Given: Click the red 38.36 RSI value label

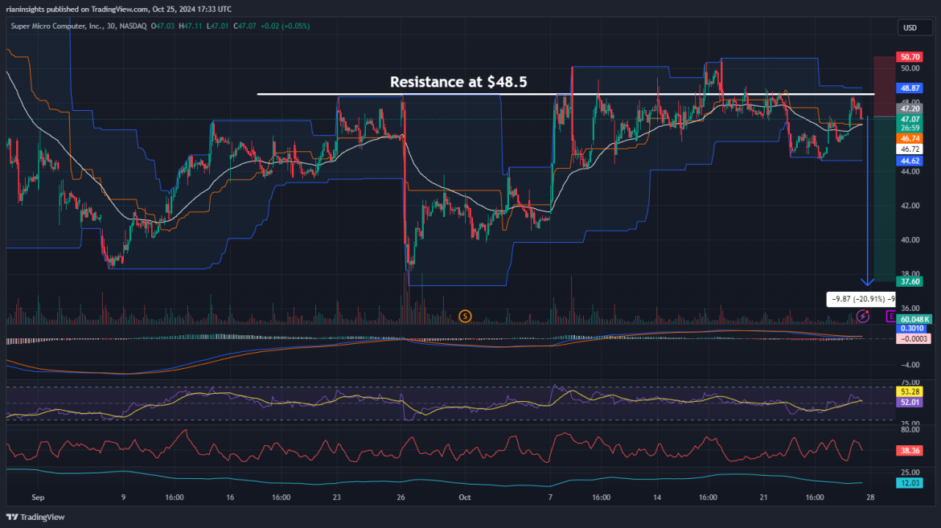Looking at the screenshot, I should [908, 450].
